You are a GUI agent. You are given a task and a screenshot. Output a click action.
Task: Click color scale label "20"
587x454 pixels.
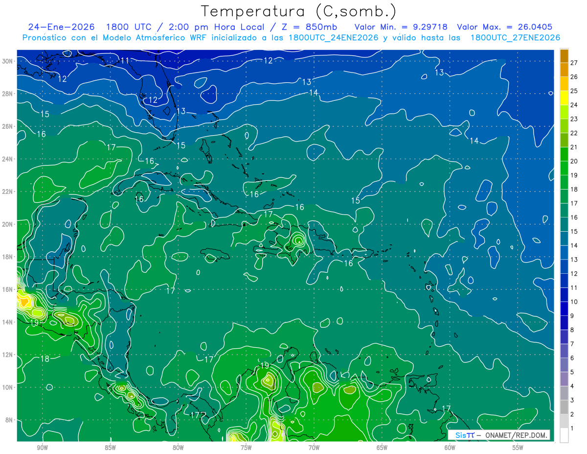point(574,161)
